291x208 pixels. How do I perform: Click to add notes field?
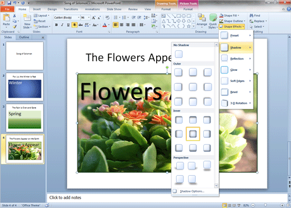click(x=167, y=197)
